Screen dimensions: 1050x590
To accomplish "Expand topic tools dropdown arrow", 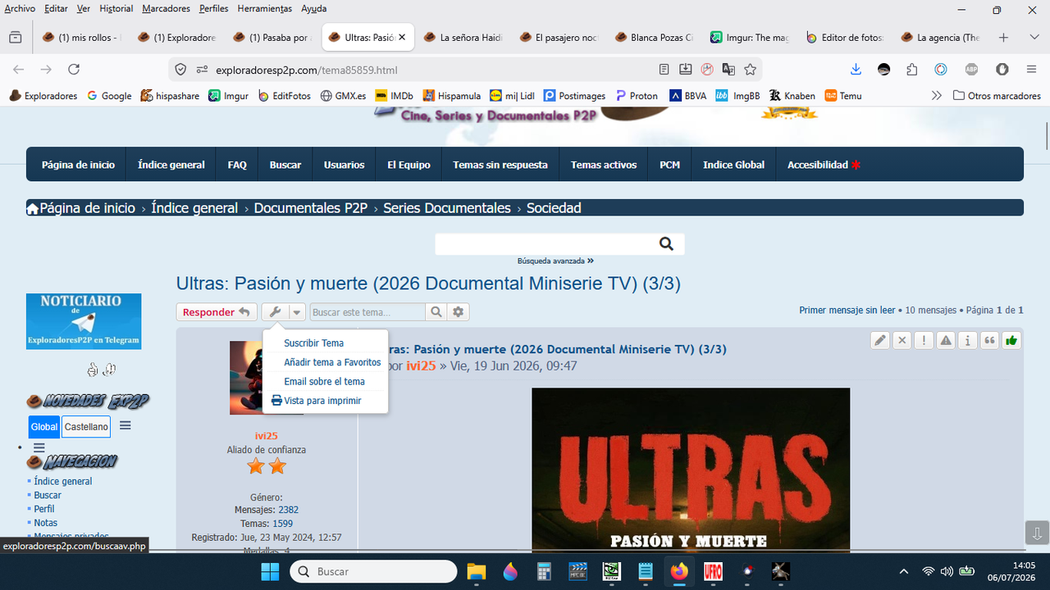I will pyautogui.click(x=297, y=312).
